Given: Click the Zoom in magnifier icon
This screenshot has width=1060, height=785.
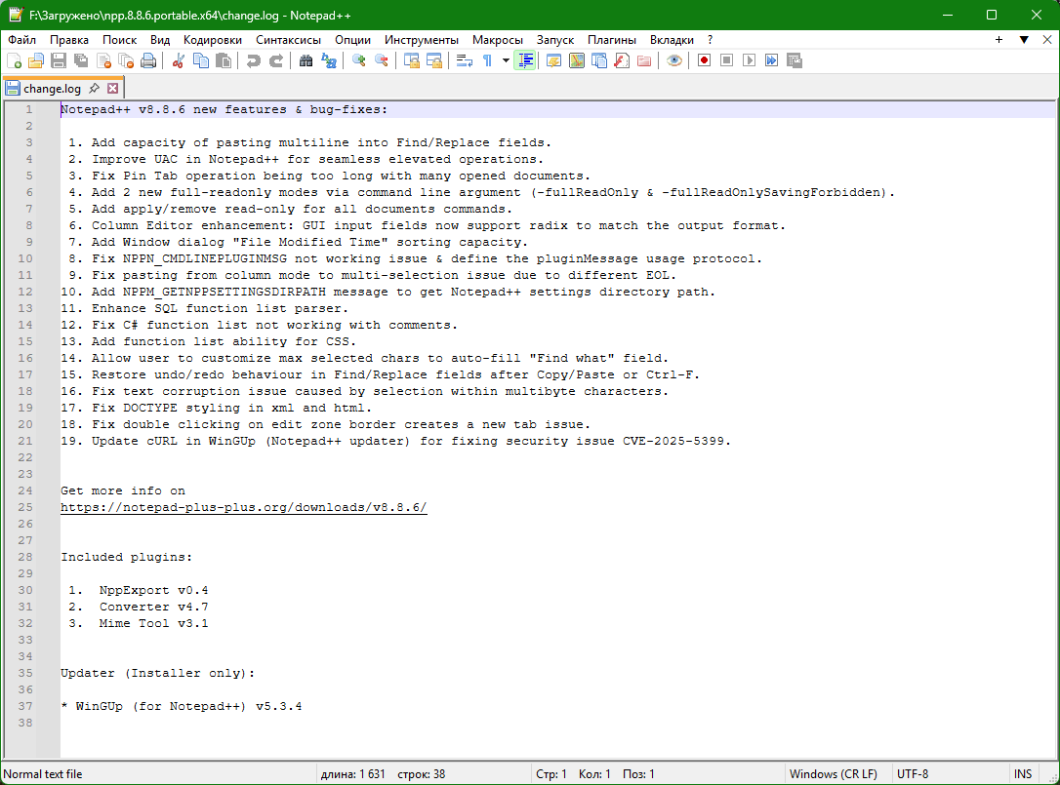Looking at the screenshot, I should click(359, 60).
